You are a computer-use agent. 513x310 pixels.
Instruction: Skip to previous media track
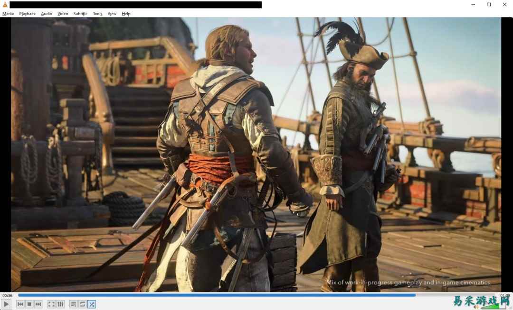click(20, 304)
